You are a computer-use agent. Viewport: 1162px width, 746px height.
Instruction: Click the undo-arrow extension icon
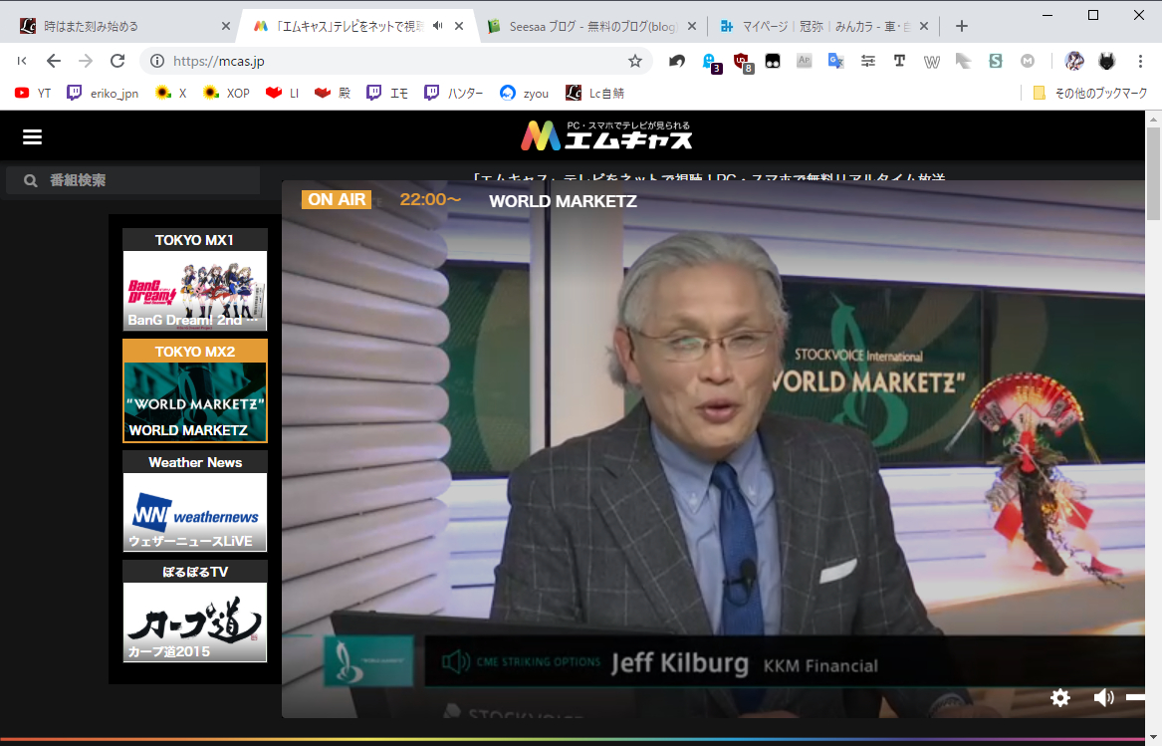pos(677,61)
